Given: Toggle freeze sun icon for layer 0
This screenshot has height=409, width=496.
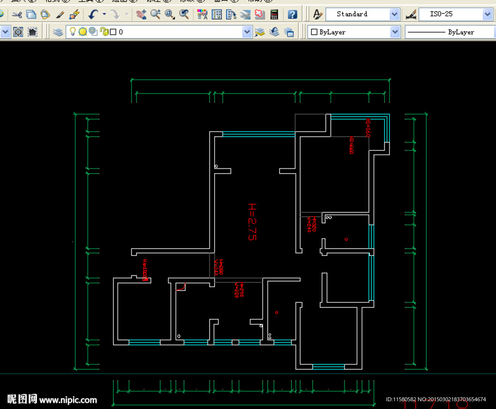Looking at the screenshot, I should click(x=82, y=32).
